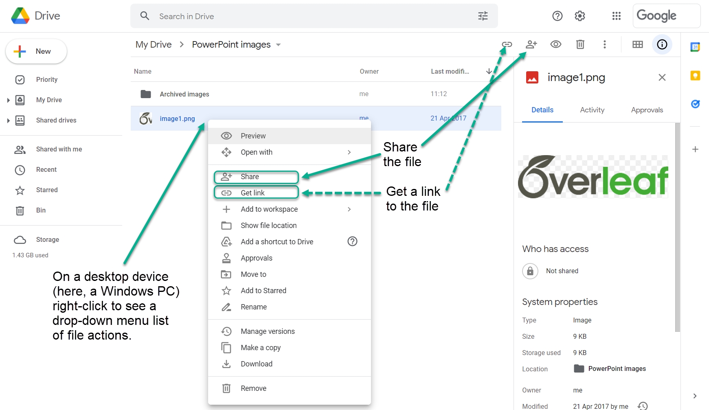Open the Google apps grid

[616, 16]
